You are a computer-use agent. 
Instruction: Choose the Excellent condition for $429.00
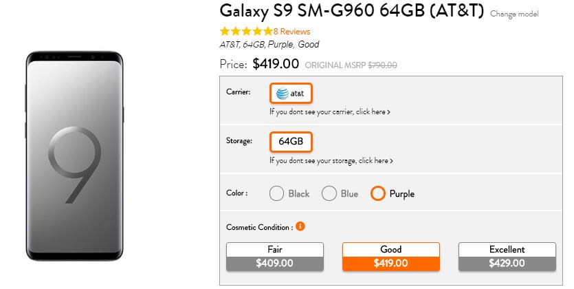[x=507, y=256]
